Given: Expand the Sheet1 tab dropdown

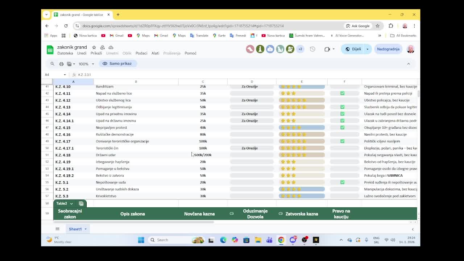Looking at the screenshot, I should (x=85, y=229).
